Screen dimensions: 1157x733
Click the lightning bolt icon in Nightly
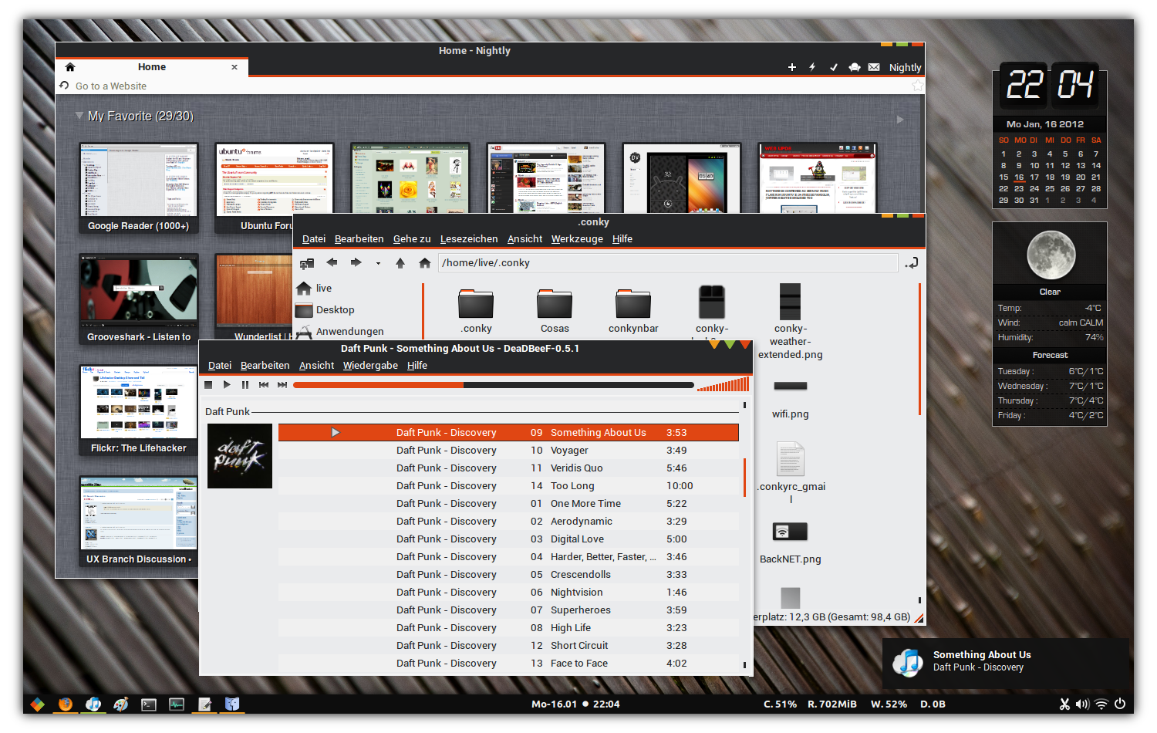[812, 67]
